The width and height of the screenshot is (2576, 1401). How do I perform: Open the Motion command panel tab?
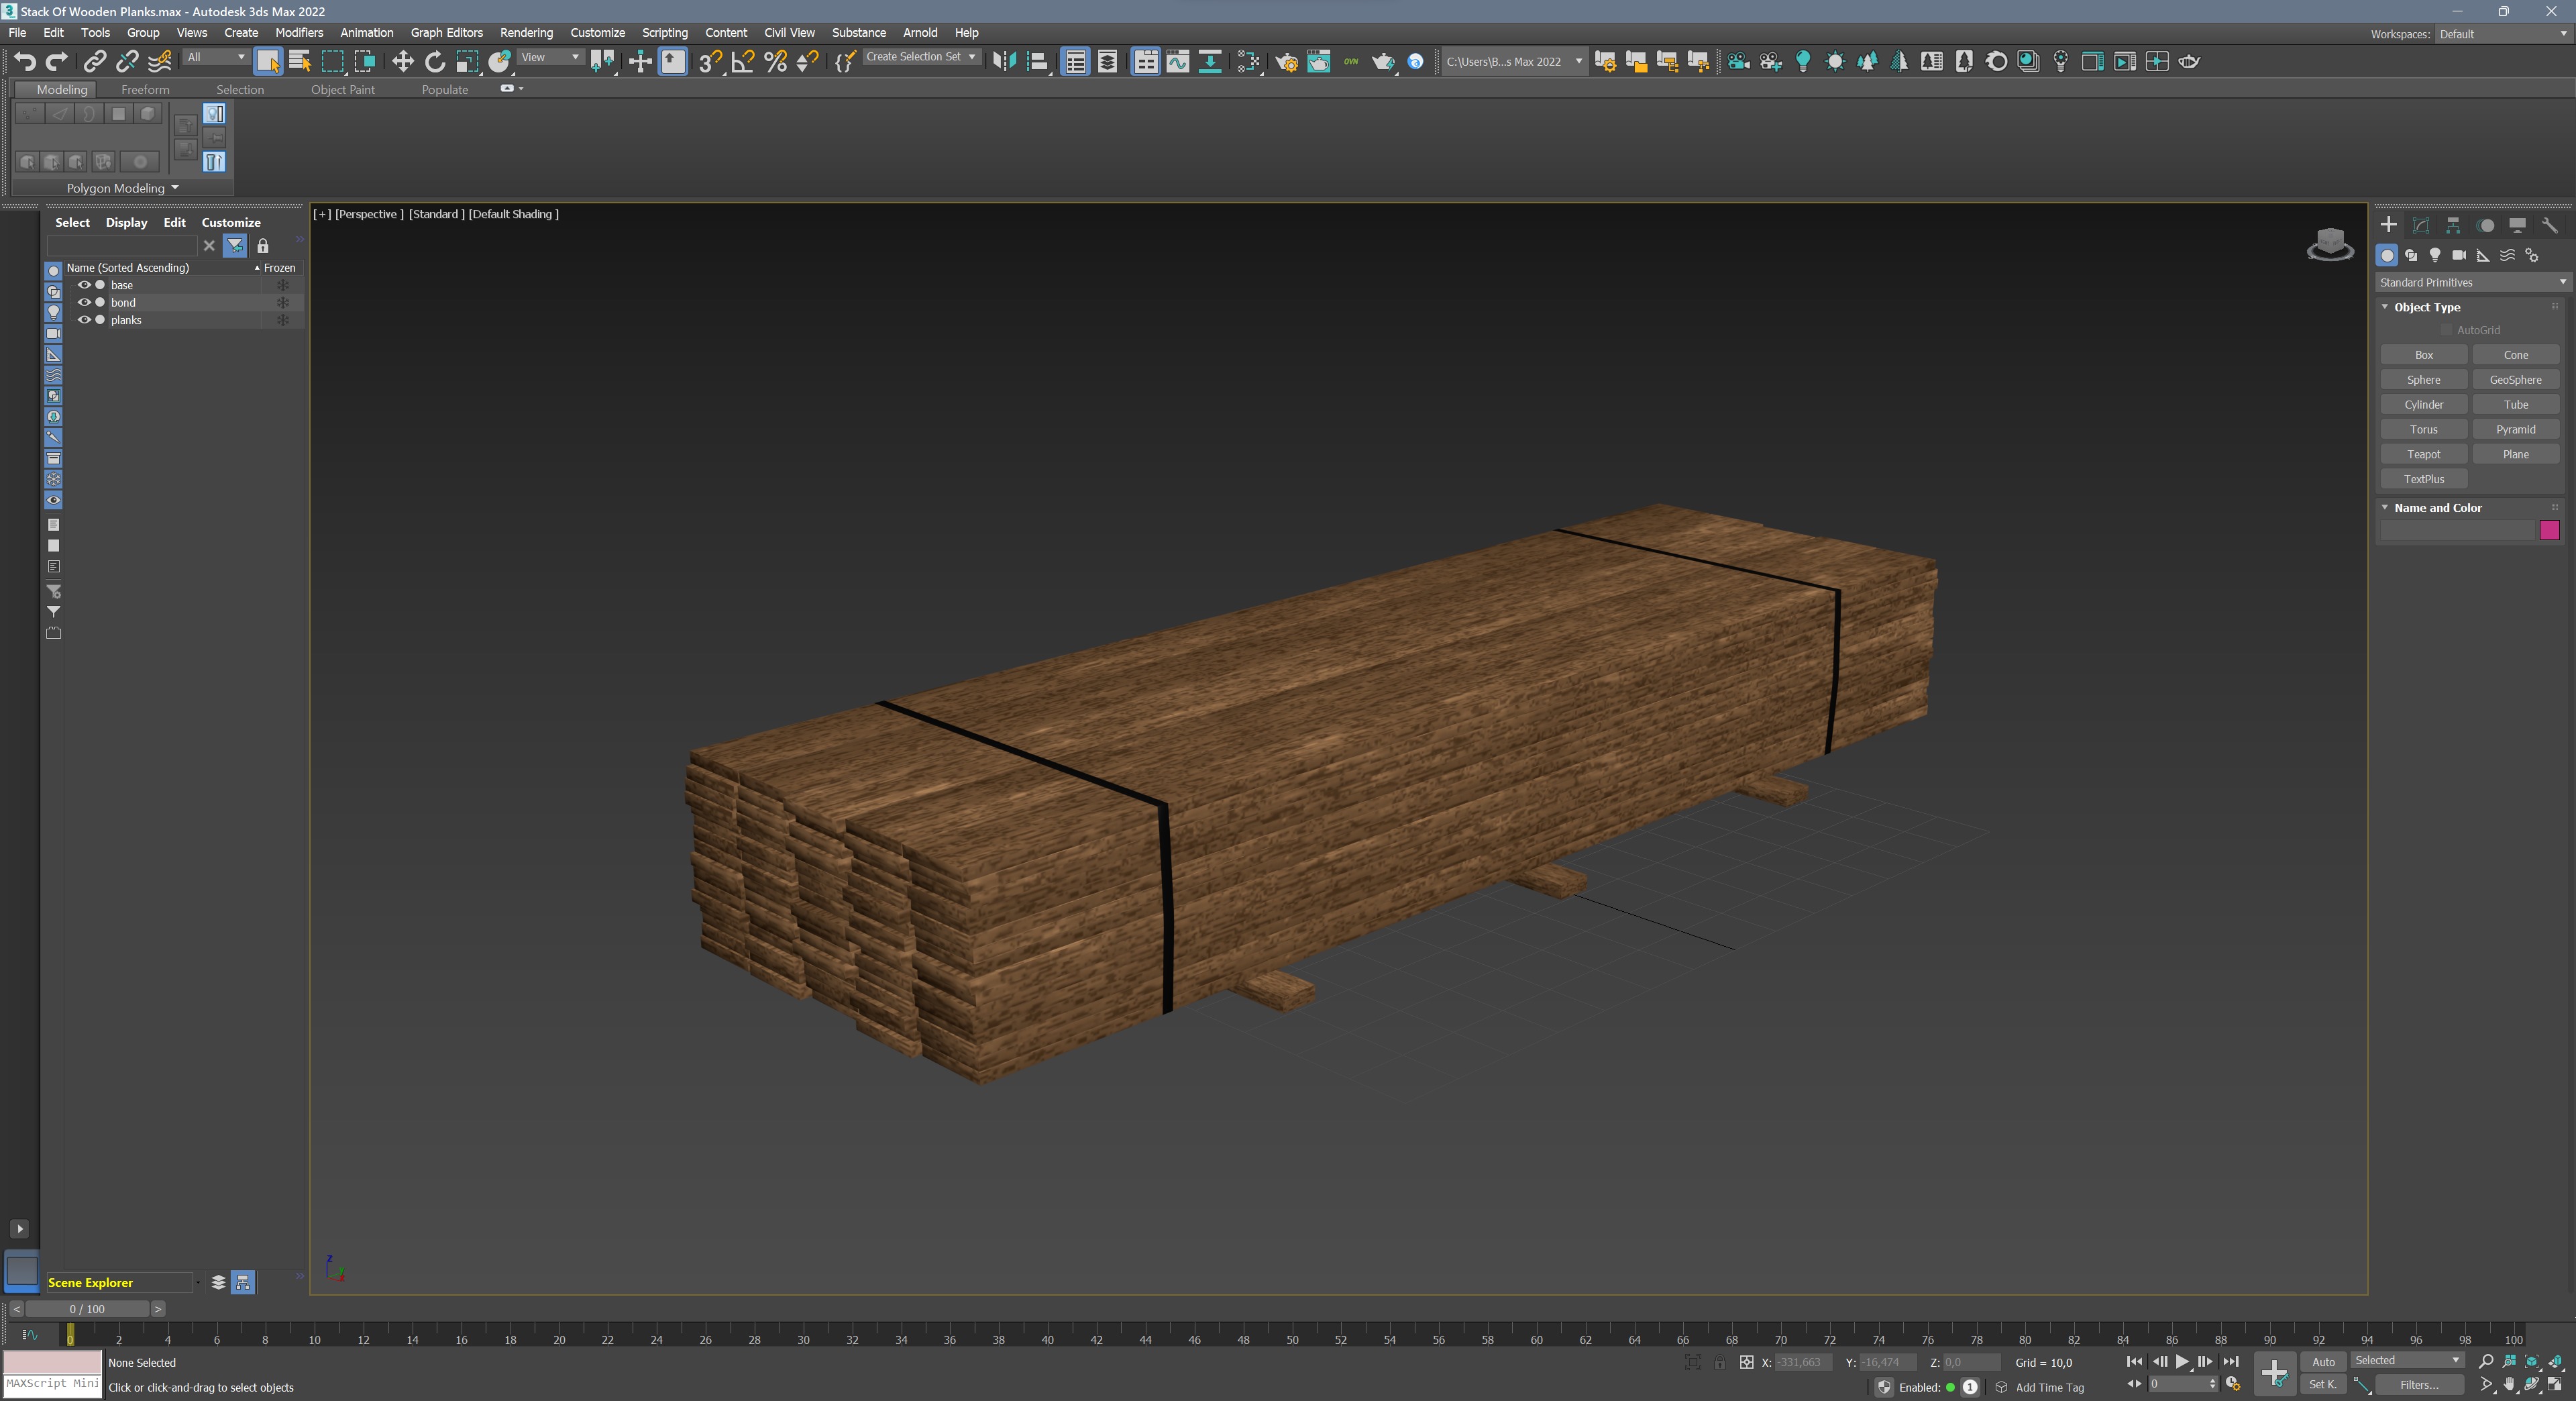click(x=2485, y=225)
